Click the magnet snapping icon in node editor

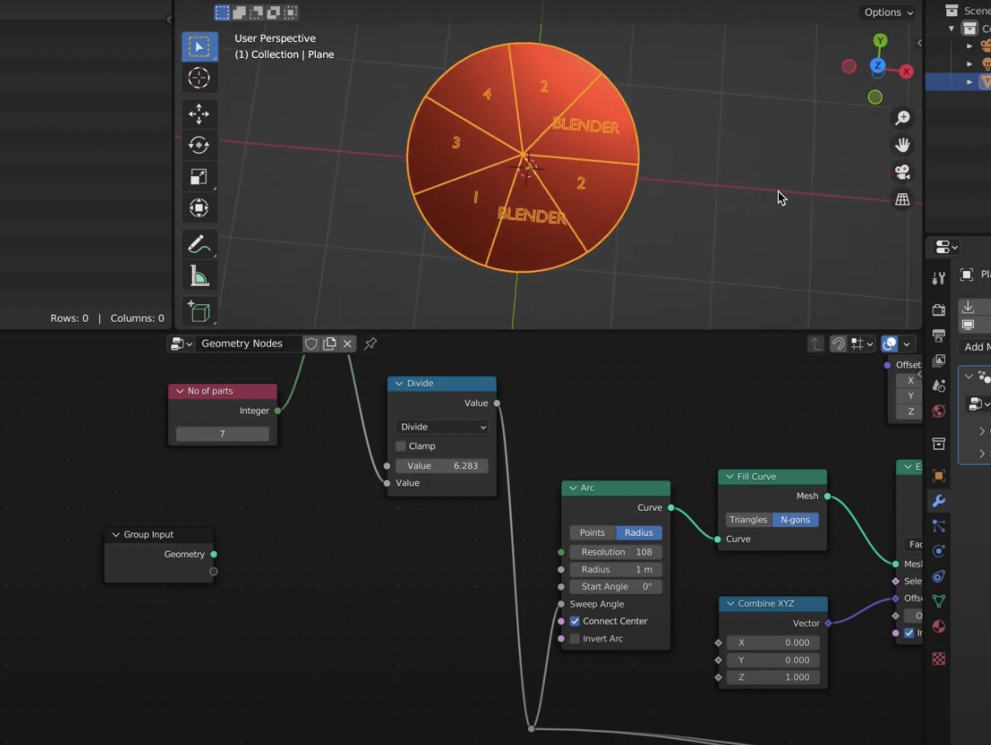838,344
